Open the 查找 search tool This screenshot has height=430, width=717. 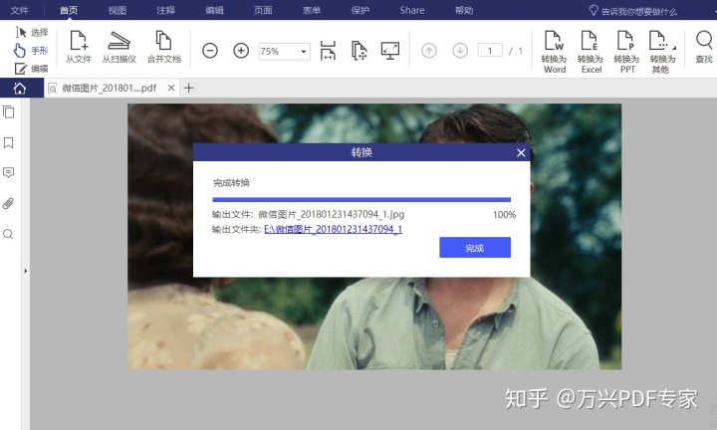tap(704, 47)
